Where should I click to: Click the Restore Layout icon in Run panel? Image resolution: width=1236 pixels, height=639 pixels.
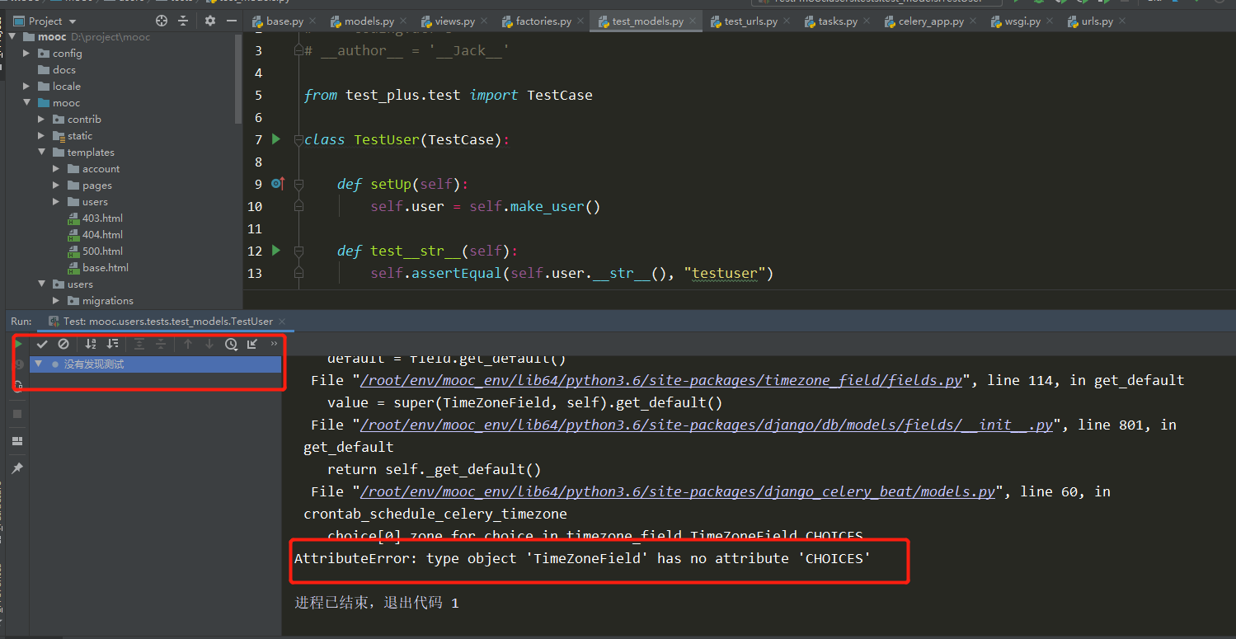pyautogui.click(x=17, y=441)
